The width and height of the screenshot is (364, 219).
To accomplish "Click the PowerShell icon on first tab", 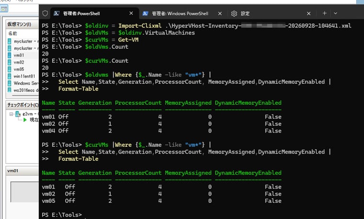I will tap(57, 13).
